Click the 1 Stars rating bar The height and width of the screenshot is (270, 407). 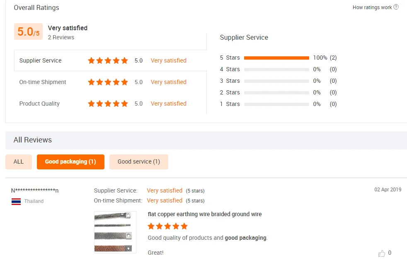coord(276,104)
